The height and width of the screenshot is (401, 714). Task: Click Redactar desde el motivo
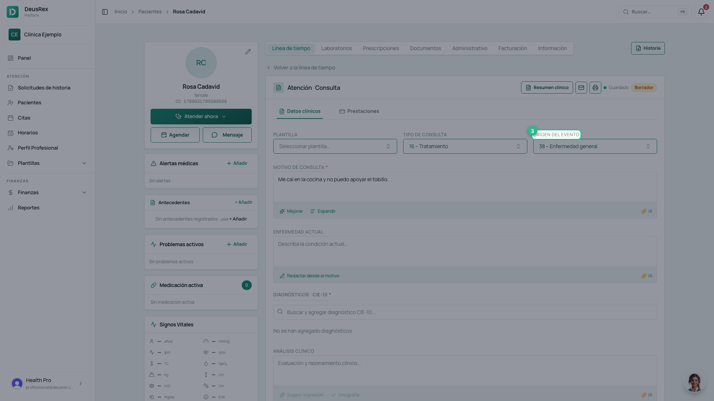click(x=309, y=276)
